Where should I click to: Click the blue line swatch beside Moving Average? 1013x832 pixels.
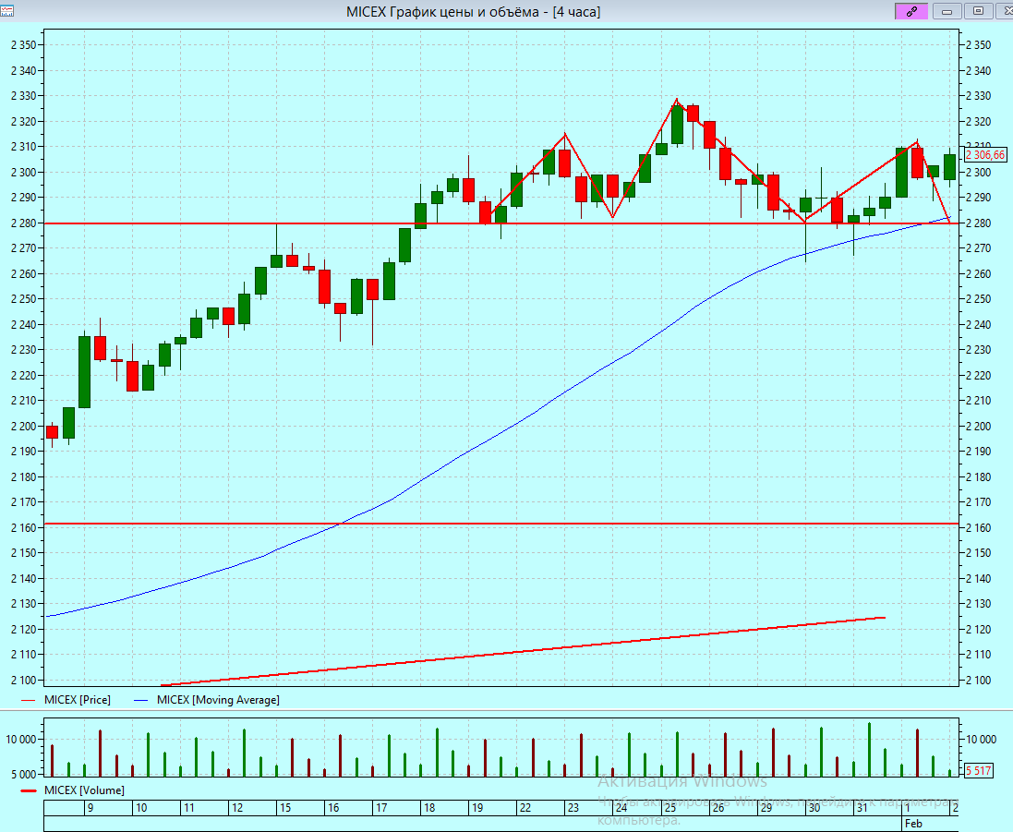coord(141,700)
